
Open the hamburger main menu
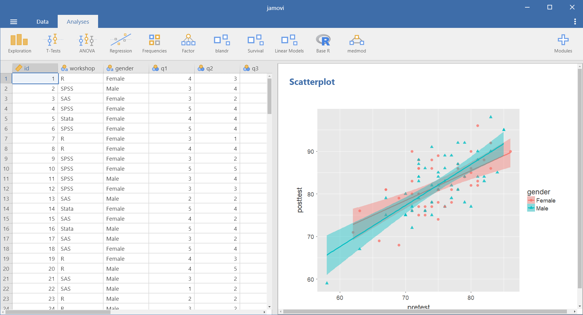(14, 22)
